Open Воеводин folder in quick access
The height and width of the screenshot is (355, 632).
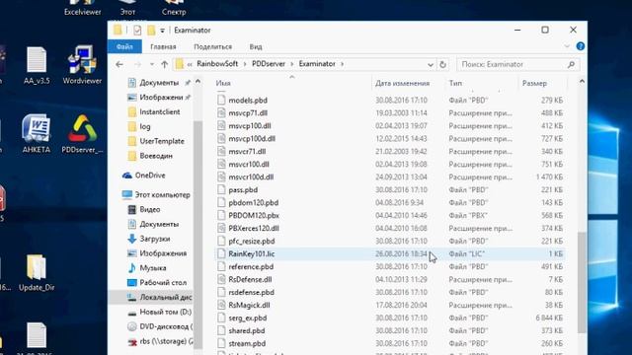pyautogui.click(x=150, y=156)
